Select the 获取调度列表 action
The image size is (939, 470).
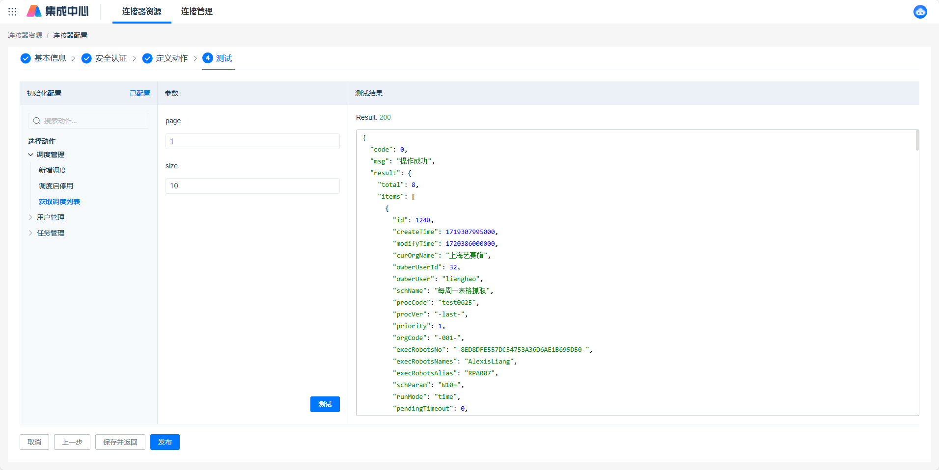coord(59,202)
